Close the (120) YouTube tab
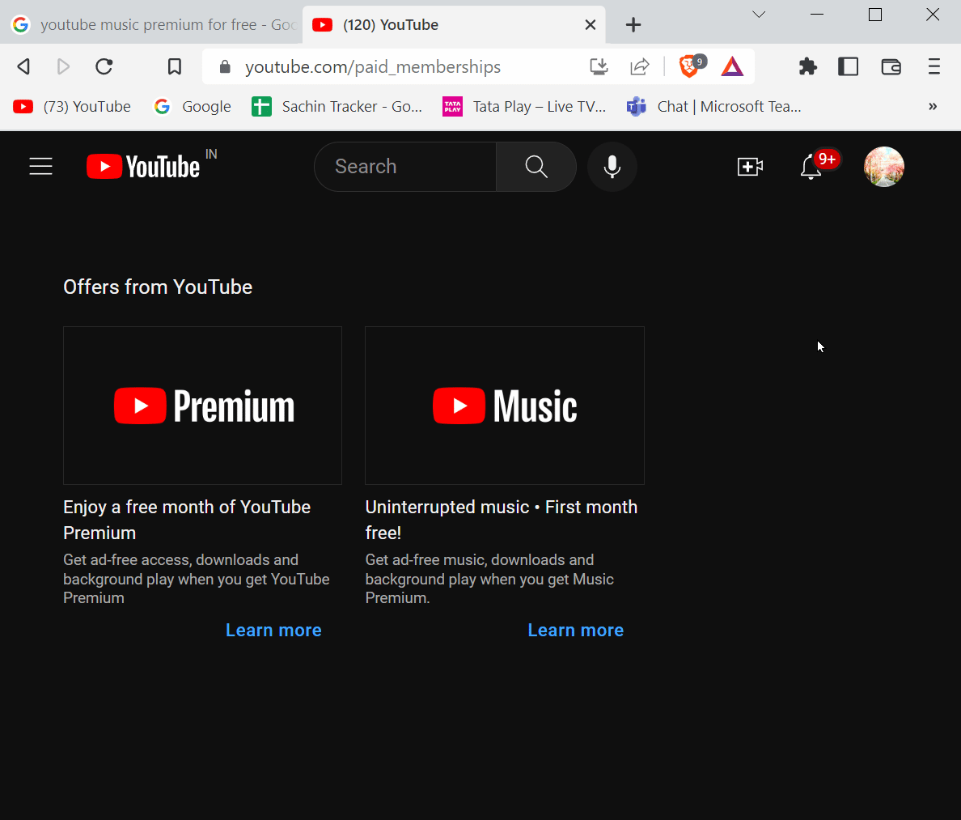Viewport: 961px width, 820px height. [x=591, y=24]
